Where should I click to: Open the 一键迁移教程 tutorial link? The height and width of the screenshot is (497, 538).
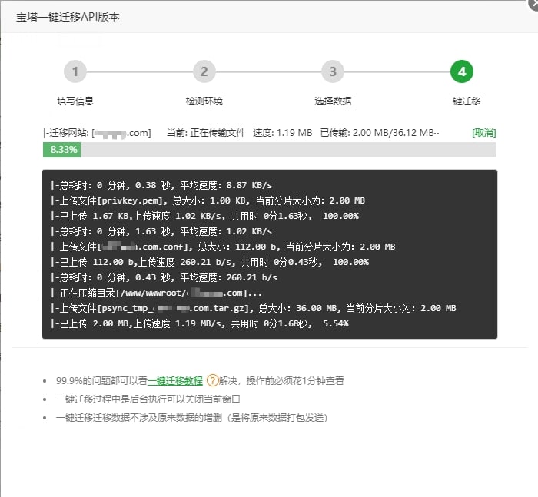tap(175, 380)
